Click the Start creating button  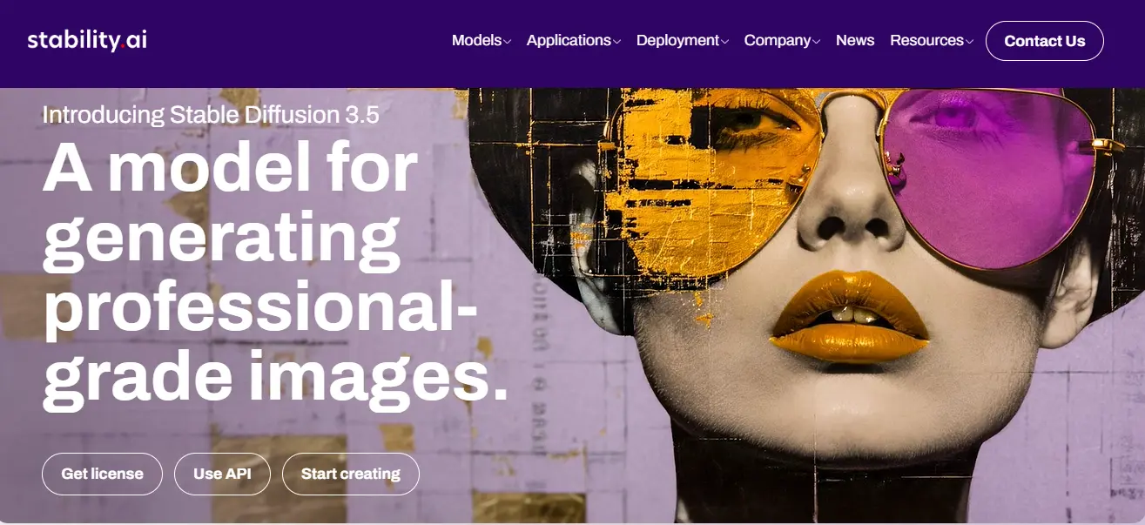point(351,474)
